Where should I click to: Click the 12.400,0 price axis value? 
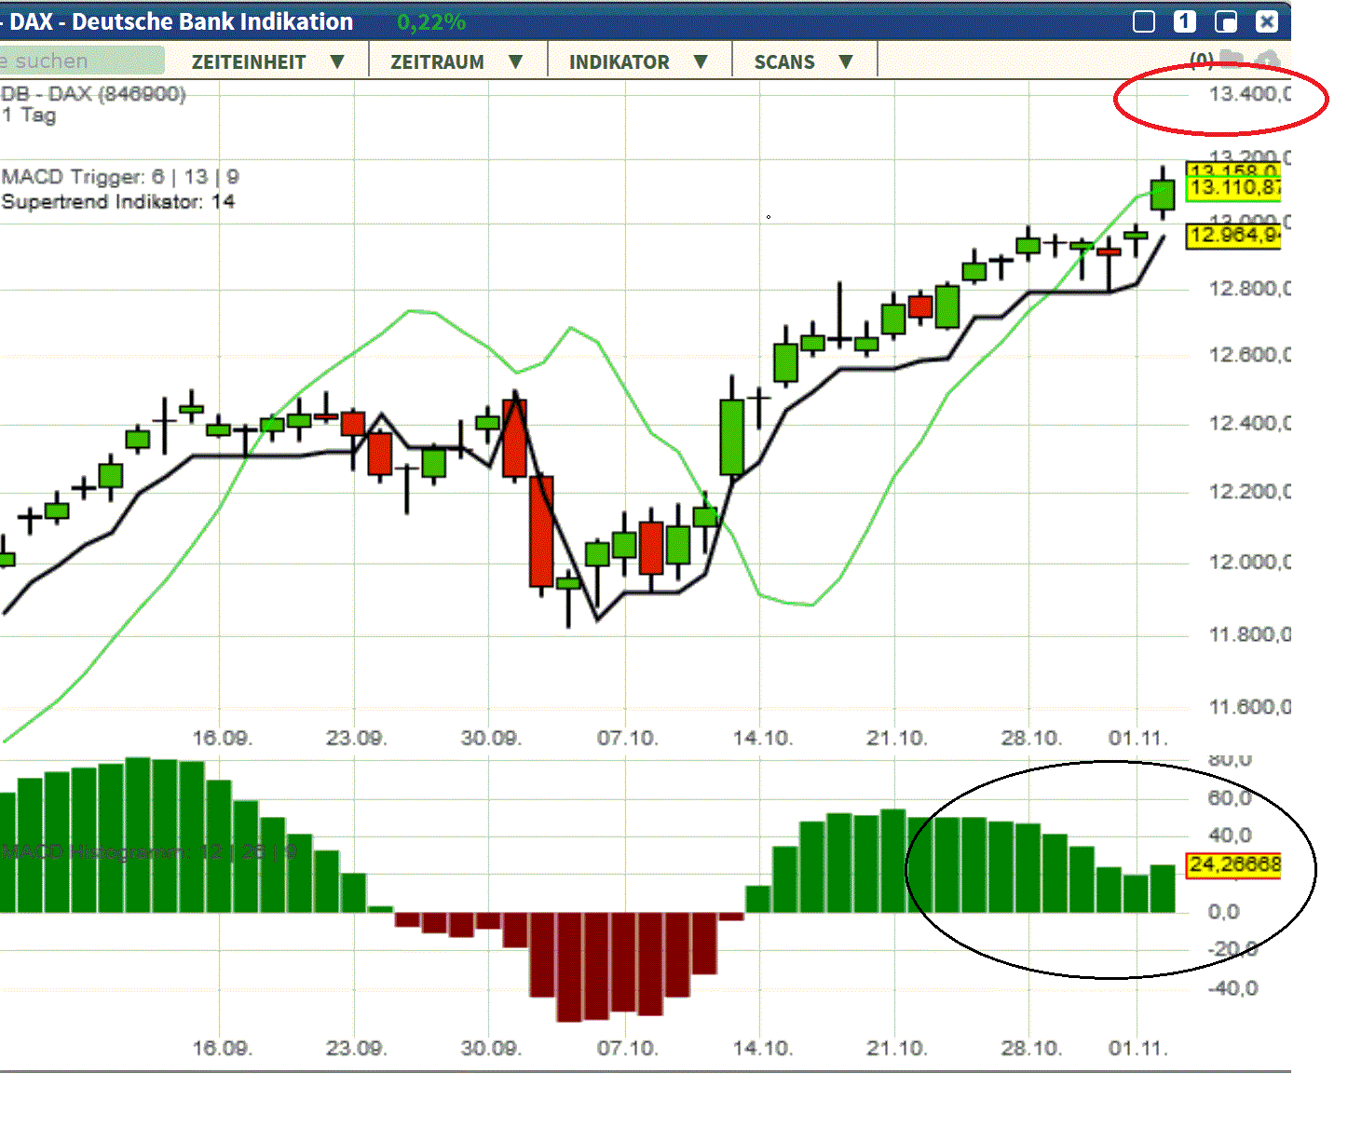(1249, 424)
